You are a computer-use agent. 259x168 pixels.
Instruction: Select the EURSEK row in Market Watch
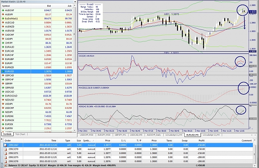(37, 124)
